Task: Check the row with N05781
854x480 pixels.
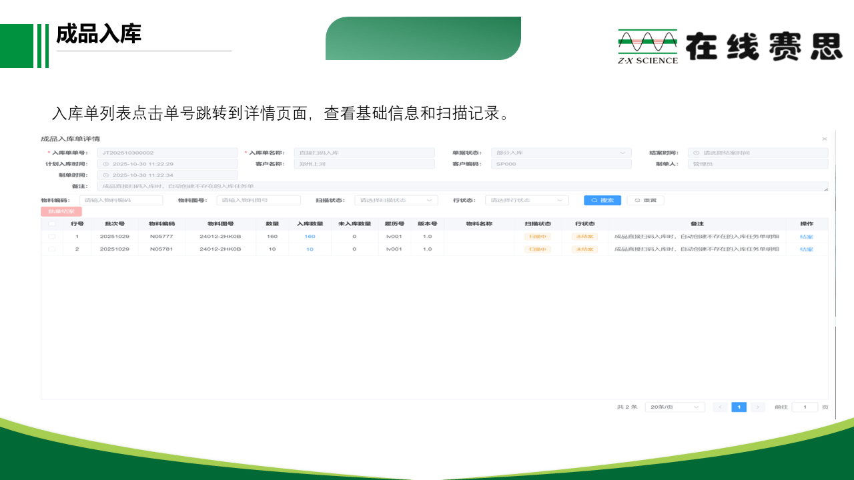Action: coord(52,249)
